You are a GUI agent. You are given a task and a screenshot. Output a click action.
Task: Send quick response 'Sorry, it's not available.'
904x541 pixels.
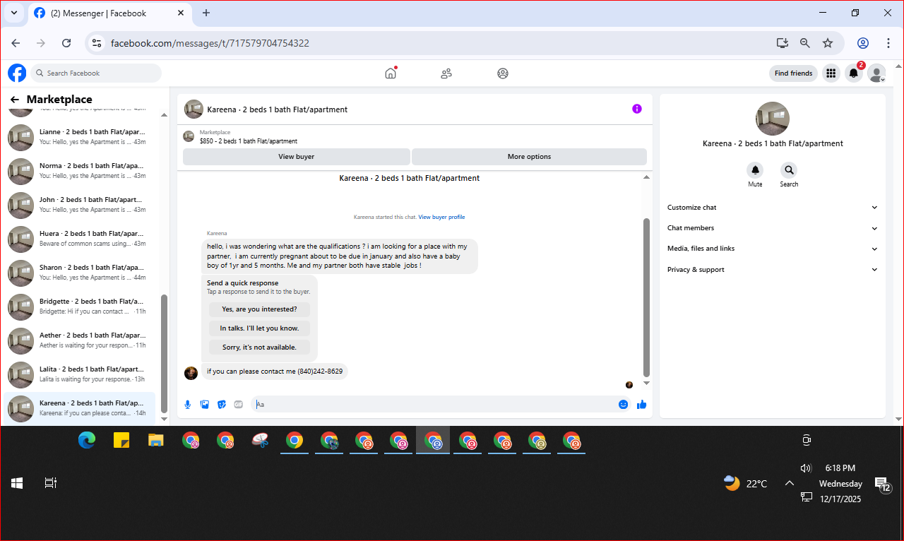259,347
